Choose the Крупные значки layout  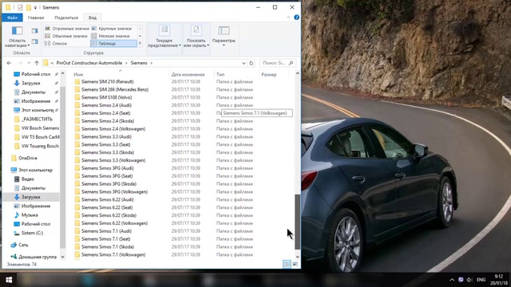tap(112, 29)
